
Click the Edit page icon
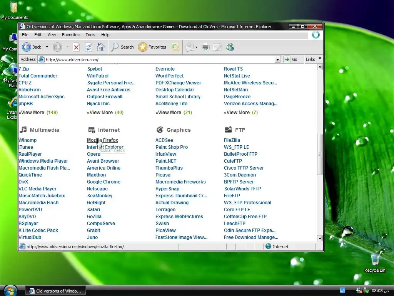click(217, 47)
